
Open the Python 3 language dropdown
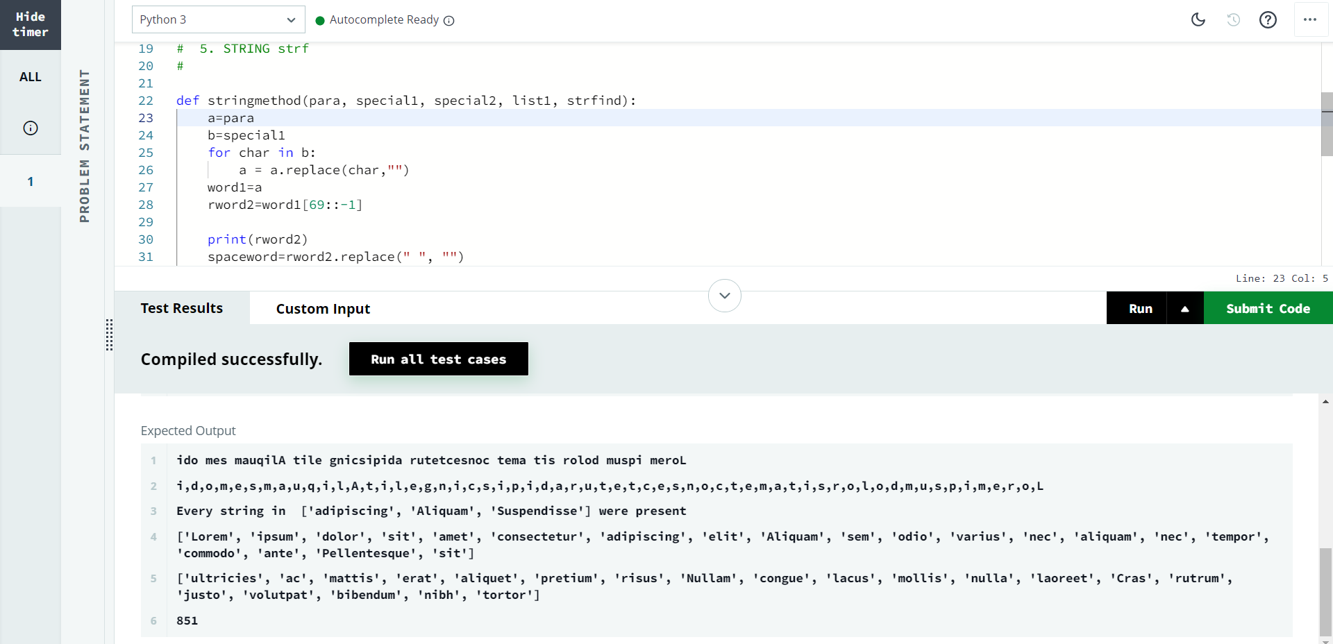click(218, 19)
